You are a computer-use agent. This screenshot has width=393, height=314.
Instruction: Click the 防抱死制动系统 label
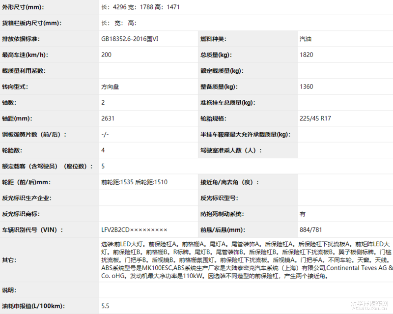pos(222,214)
